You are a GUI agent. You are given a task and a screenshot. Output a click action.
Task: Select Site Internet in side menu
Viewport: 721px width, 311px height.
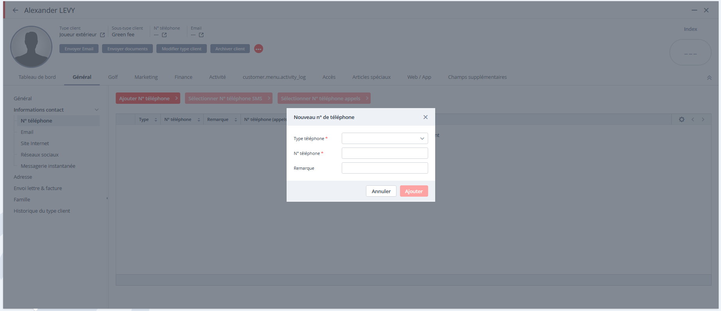(x=35, y=144)
